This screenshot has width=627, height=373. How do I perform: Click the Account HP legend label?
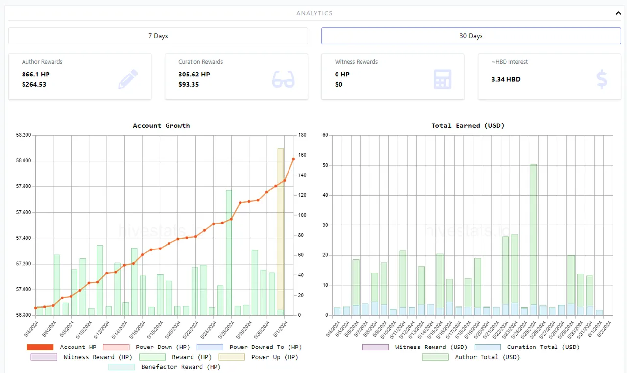click(78, 347)
